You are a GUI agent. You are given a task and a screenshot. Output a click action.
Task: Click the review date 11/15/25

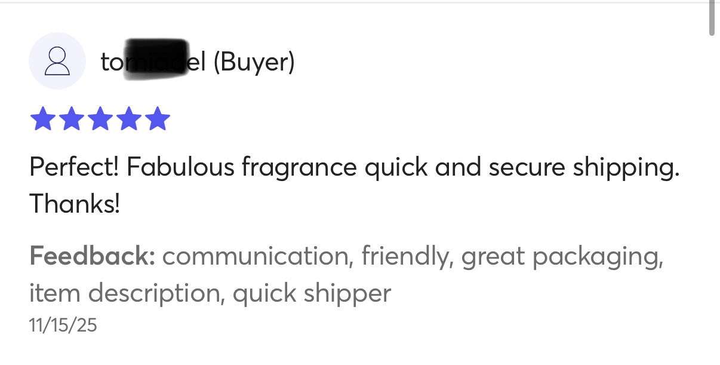point(63,326)
